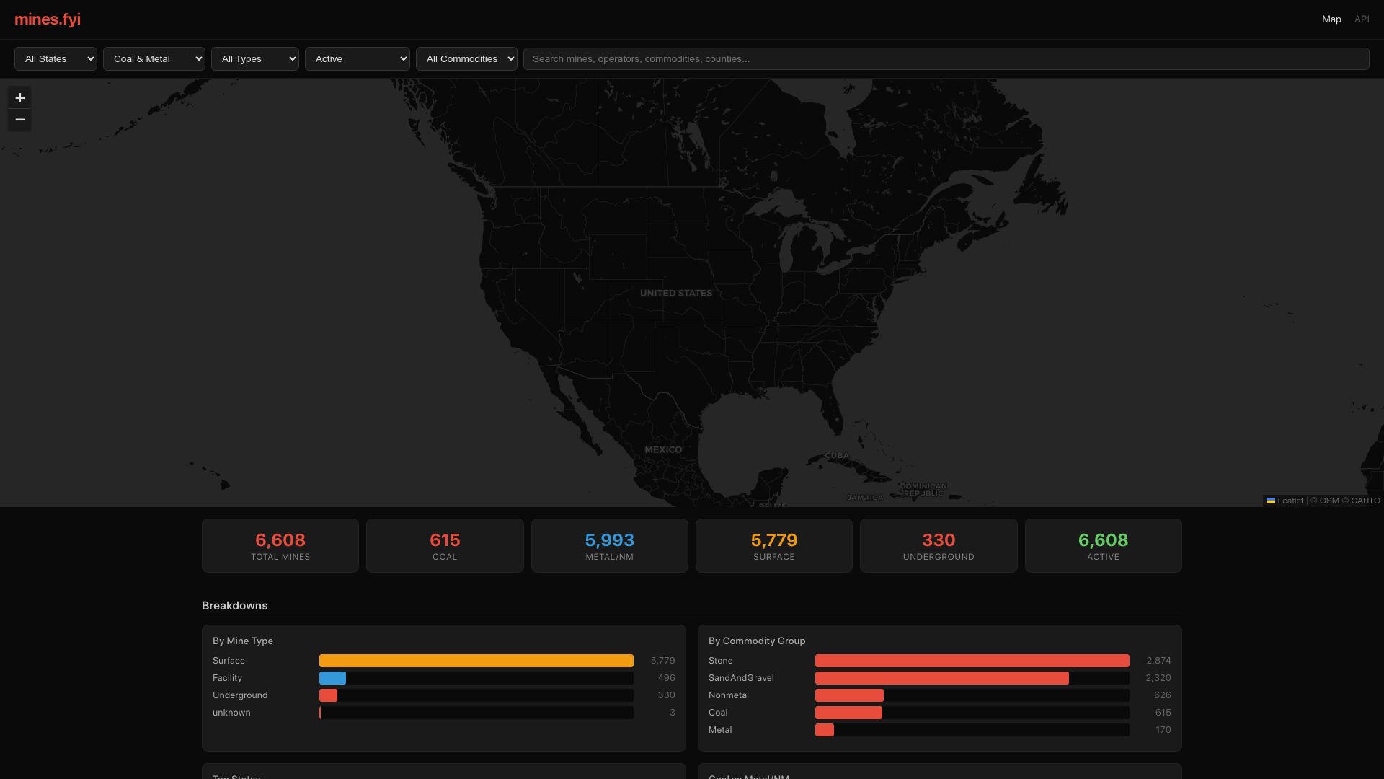Click the Metal commodity bar

click(x=825, y=730)
